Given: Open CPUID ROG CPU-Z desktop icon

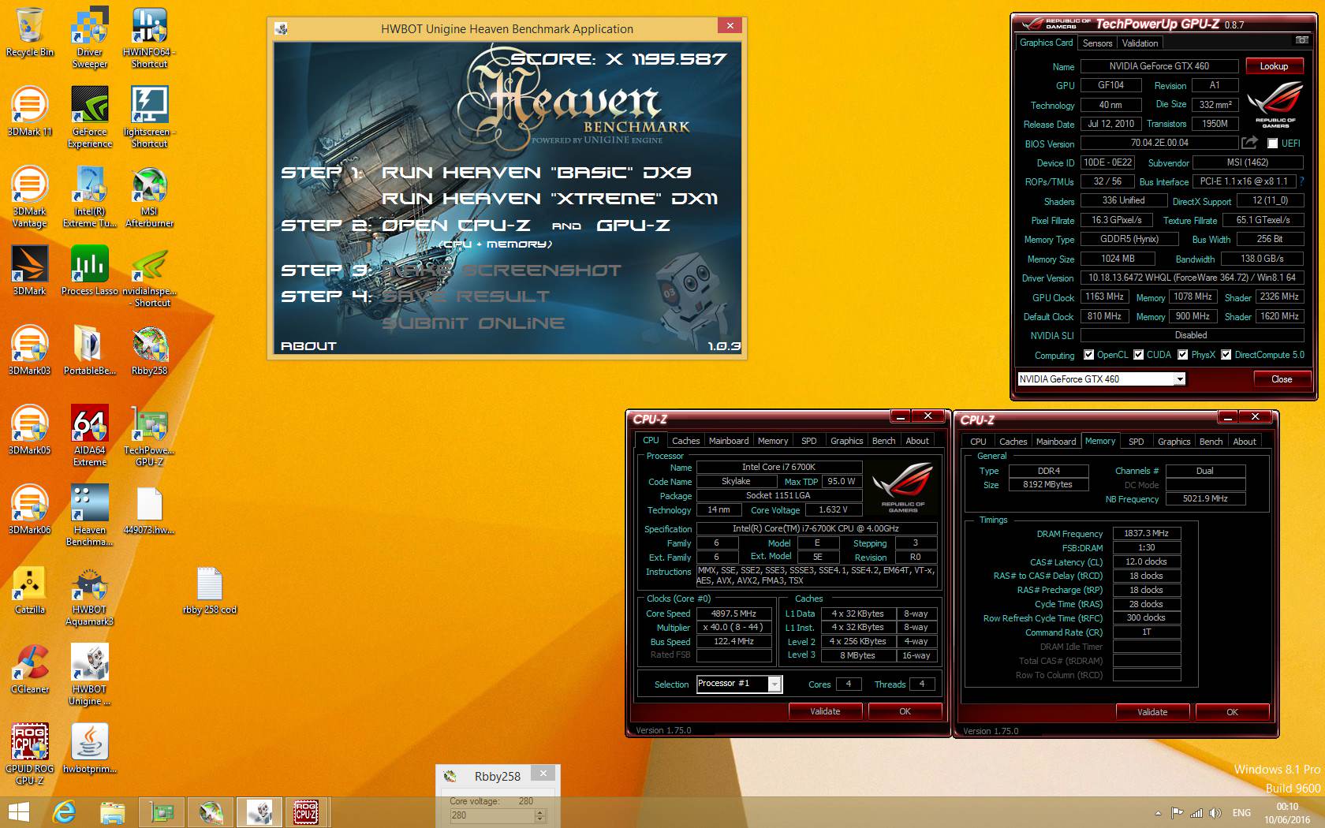Looking at the screenshot, I should click(x=30, y=754).
